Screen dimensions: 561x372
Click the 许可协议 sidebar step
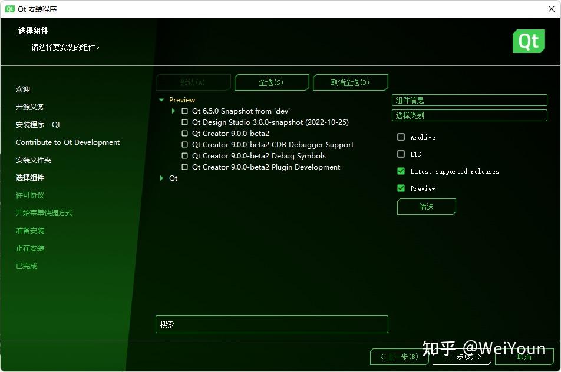coord(30,195)
